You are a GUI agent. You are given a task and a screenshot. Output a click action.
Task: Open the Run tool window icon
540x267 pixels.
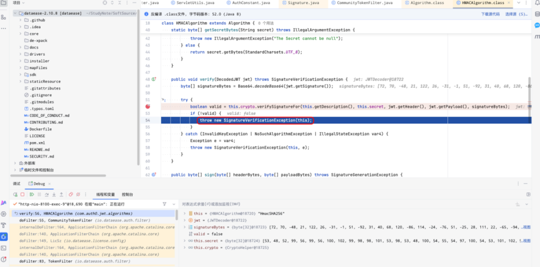(3, 214)
